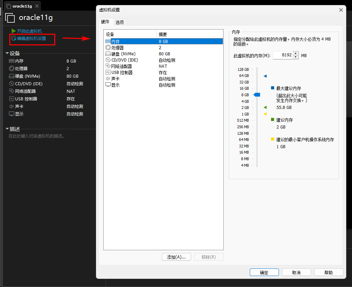The image size is (352, 287).
Task: Switch to the 选项 tab
Action: point(120,22)
